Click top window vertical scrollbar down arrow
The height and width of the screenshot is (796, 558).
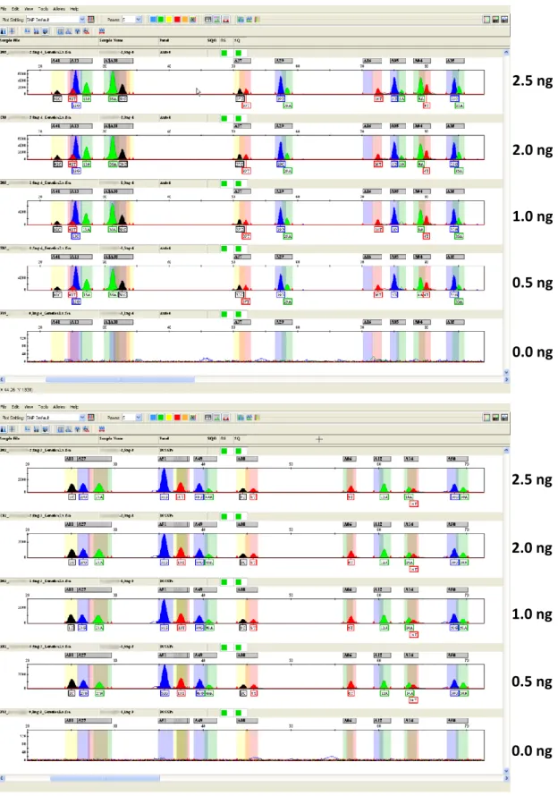(x=506, y=373)
